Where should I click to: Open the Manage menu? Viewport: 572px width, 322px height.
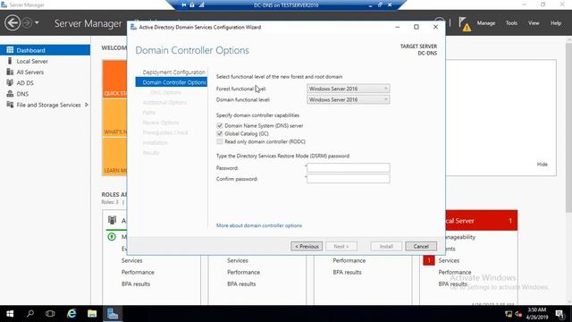pos(486,23)
